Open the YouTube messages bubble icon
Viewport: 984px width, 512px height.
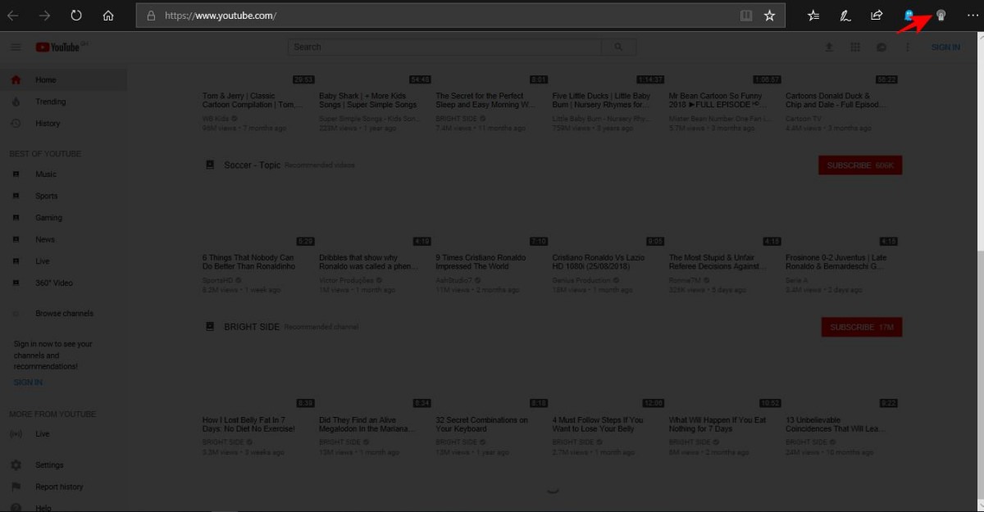[881, 48]
